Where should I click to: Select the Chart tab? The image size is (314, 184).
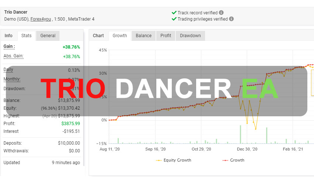tap(98, 36)
